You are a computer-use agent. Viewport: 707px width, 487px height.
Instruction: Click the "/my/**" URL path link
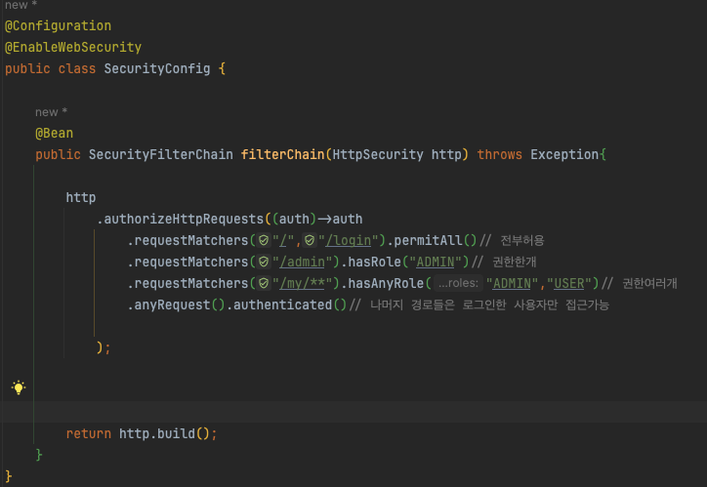coord(302,283)
